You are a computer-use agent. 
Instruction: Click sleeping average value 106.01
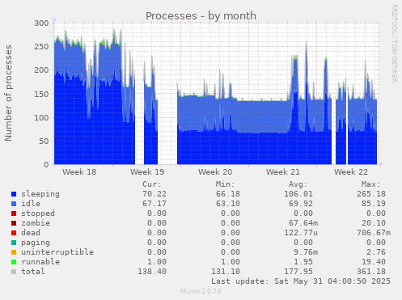[298, 194]
